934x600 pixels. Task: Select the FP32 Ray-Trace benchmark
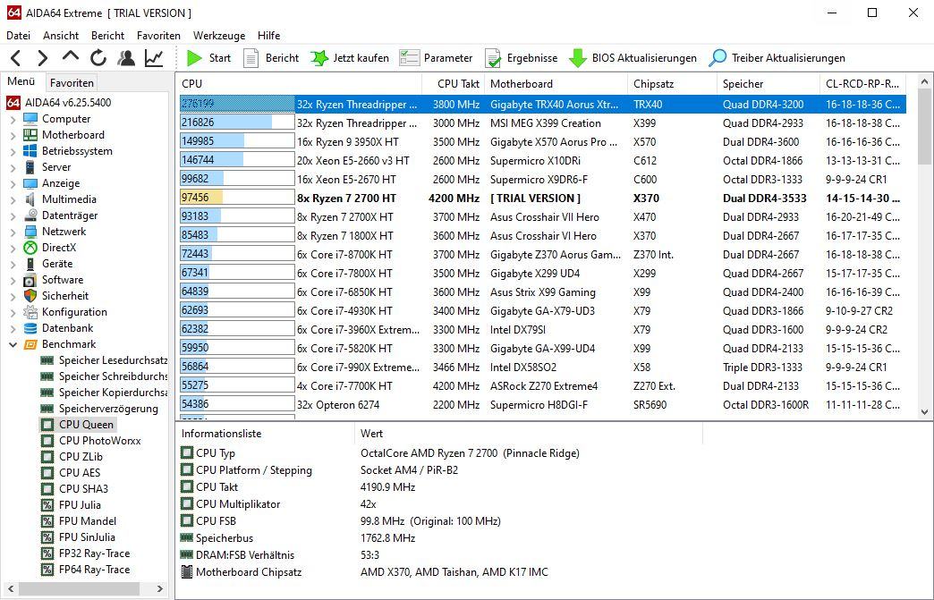point(85,553)
